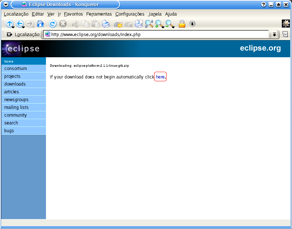Click into the URL address field
This screenshot has height=229, width=292.
click(156, 34)
